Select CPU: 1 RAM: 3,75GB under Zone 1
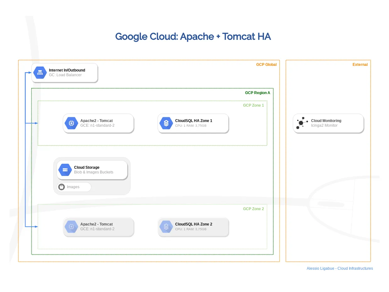389x292 pixels. point(191,126)
